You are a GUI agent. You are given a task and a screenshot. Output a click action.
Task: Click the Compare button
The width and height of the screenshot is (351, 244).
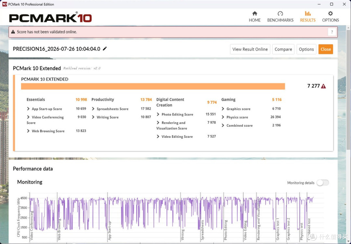(x=283, y=49)
